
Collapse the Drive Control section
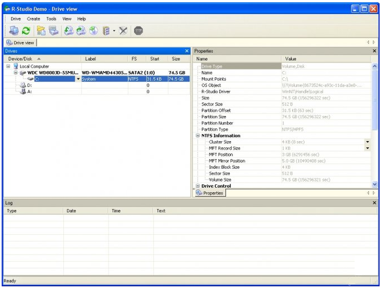[198, 186]
